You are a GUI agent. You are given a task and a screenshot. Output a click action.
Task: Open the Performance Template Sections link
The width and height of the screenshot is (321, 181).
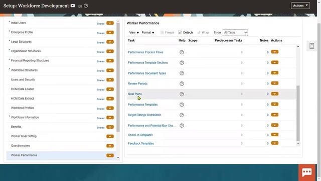tap(148, 63)
